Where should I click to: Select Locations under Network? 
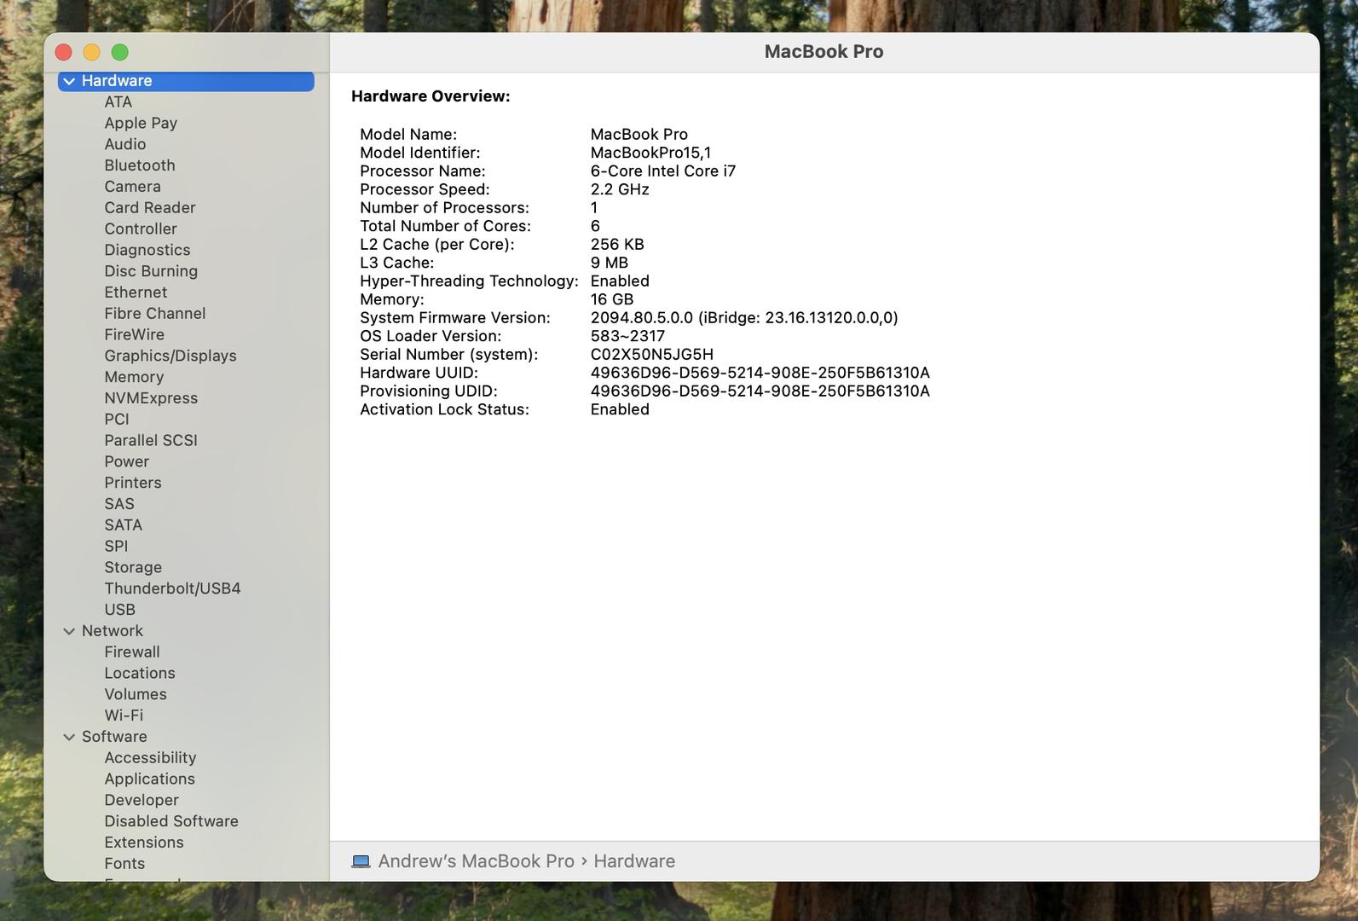click(x=140, y=673)
